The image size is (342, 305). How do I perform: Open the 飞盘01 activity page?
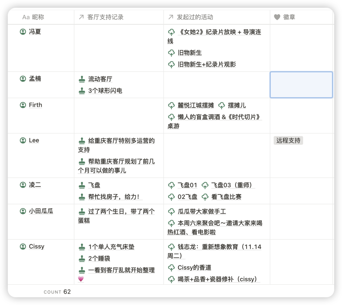pyautogui.click(x=187, y=185)
